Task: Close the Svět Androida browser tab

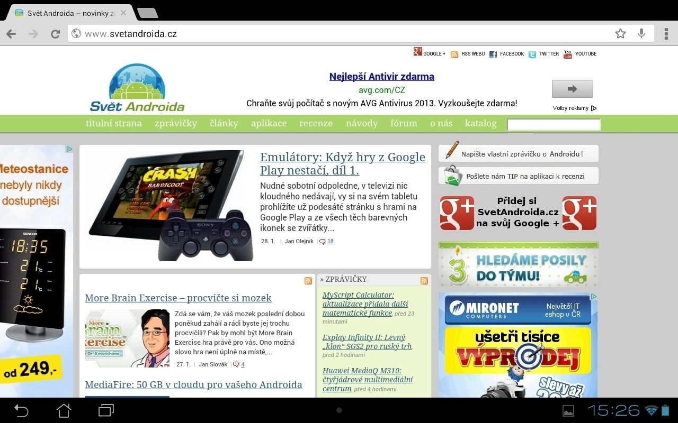Action: click(123, 13)
